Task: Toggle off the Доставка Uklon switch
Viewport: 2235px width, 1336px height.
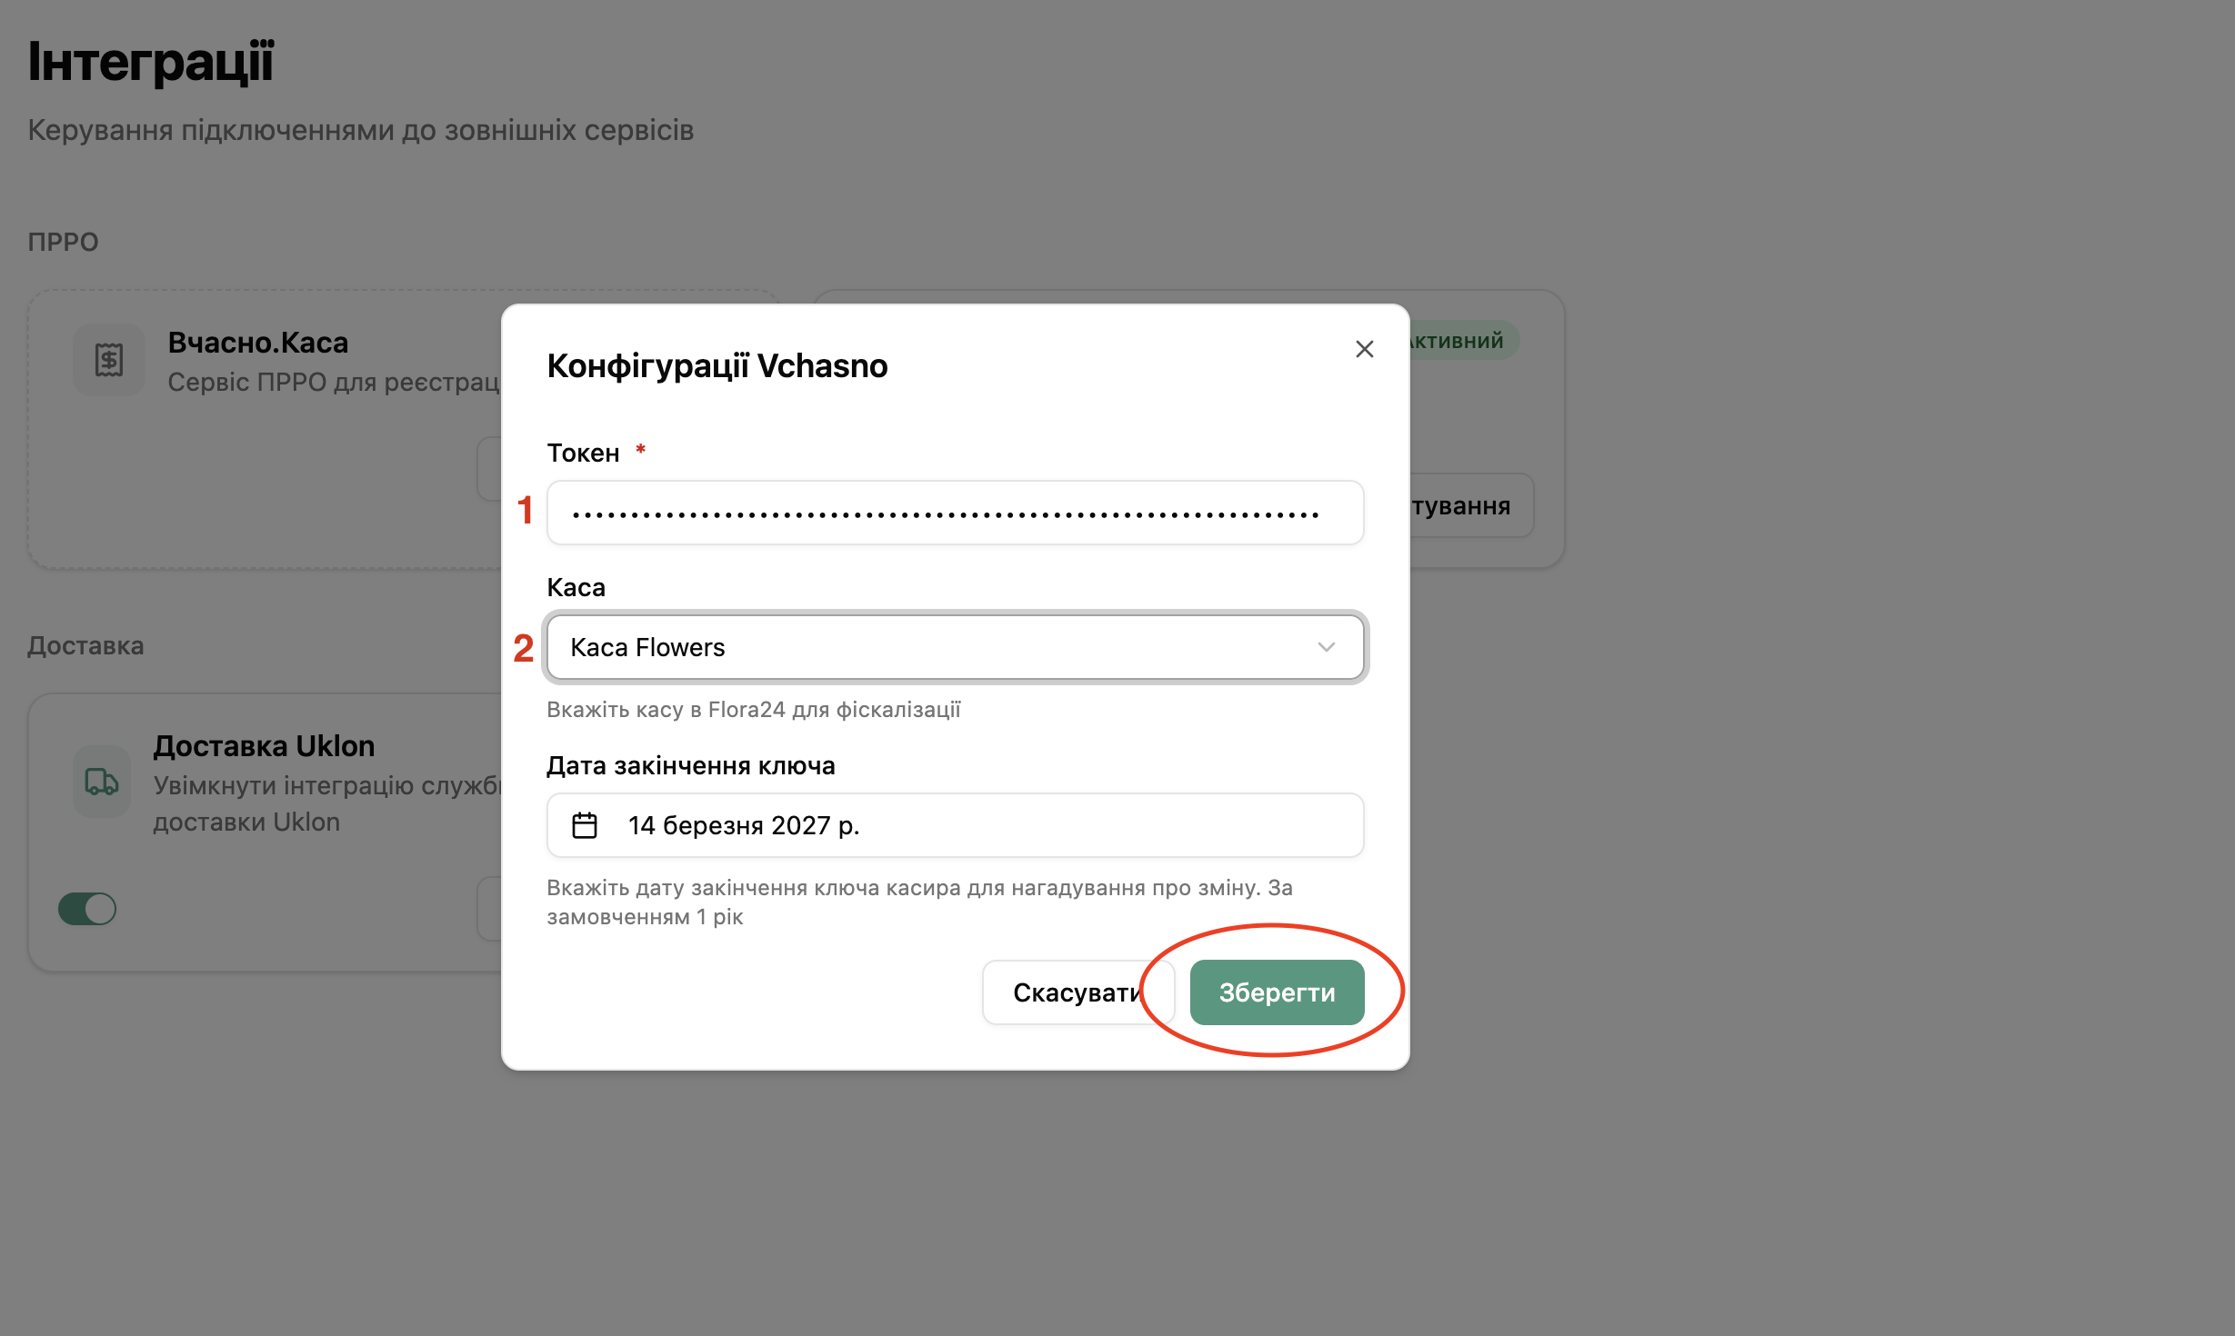Action: pos(87,909)
